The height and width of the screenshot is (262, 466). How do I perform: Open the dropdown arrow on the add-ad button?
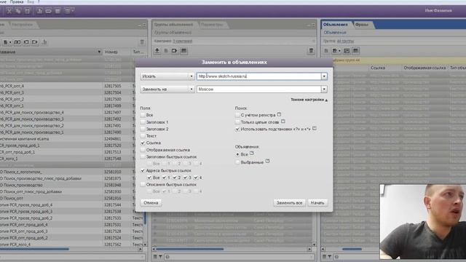340,51
